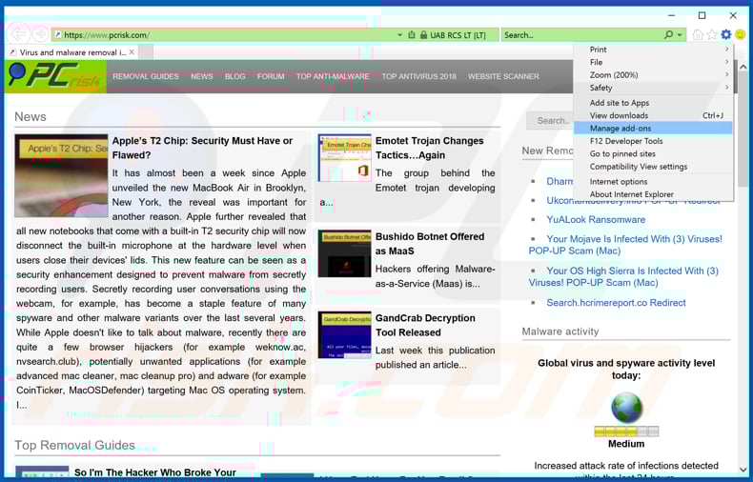Screen dimensions: 753x482
Task: Open Your OS High Sierra Is Infected link
Action: point(623,276)
